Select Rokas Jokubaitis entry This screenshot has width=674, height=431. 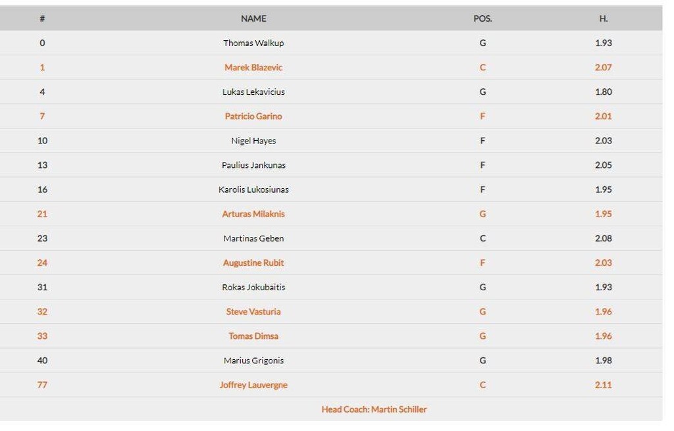pos(253,288)
